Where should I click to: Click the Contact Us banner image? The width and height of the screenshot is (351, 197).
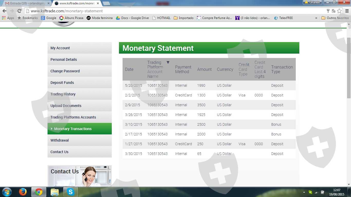[x=80, y=176]
